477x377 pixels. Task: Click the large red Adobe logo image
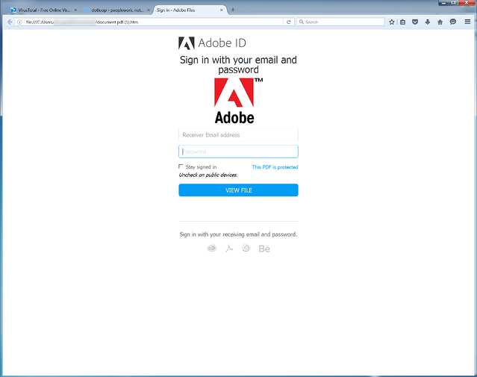234,100
